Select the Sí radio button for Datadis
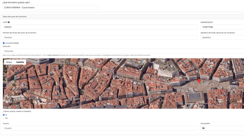 (4, 115)
